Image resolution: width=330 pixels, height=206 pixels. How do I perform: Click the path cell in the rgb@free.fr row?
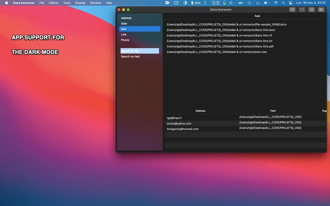click(x=270, y=117)
